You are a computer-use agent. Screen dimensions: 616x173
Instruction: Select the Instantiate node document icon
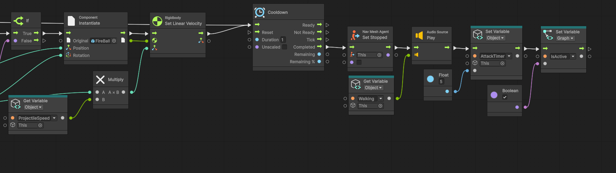point(71,21)
